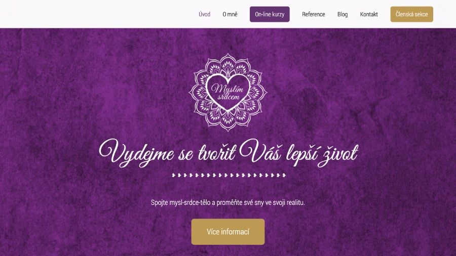Screen dimensions: 456x256
Task: Click the 'Myslím srdcem' script text inside heart
Action: 227,92
